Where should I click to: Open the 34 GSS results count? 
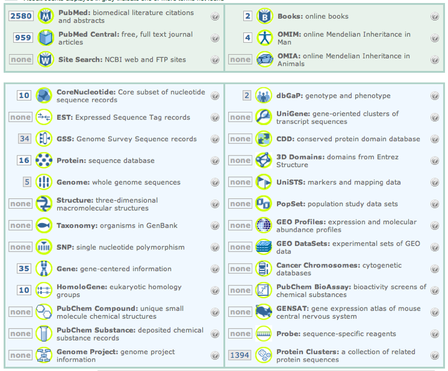pyautogui.click(x=24, y=139)
